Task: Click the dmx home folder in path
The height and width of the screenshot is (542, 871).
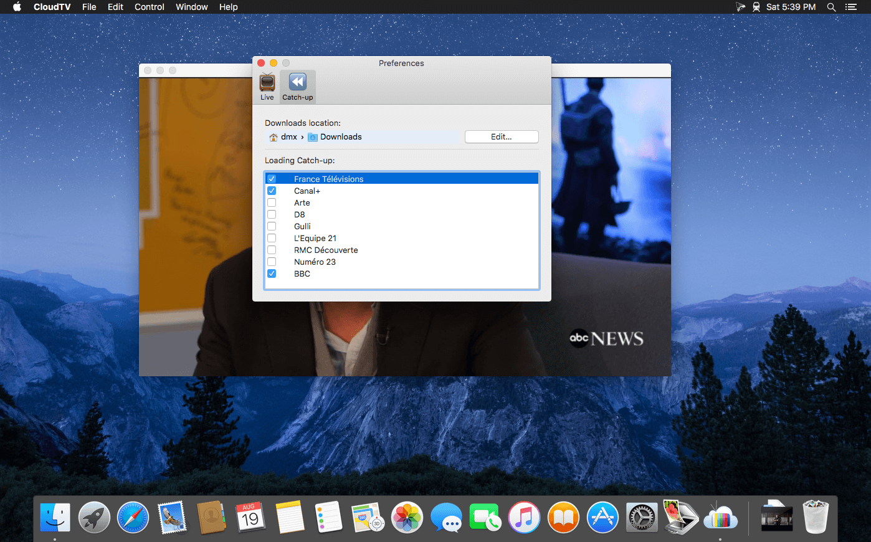Action: 283,137
